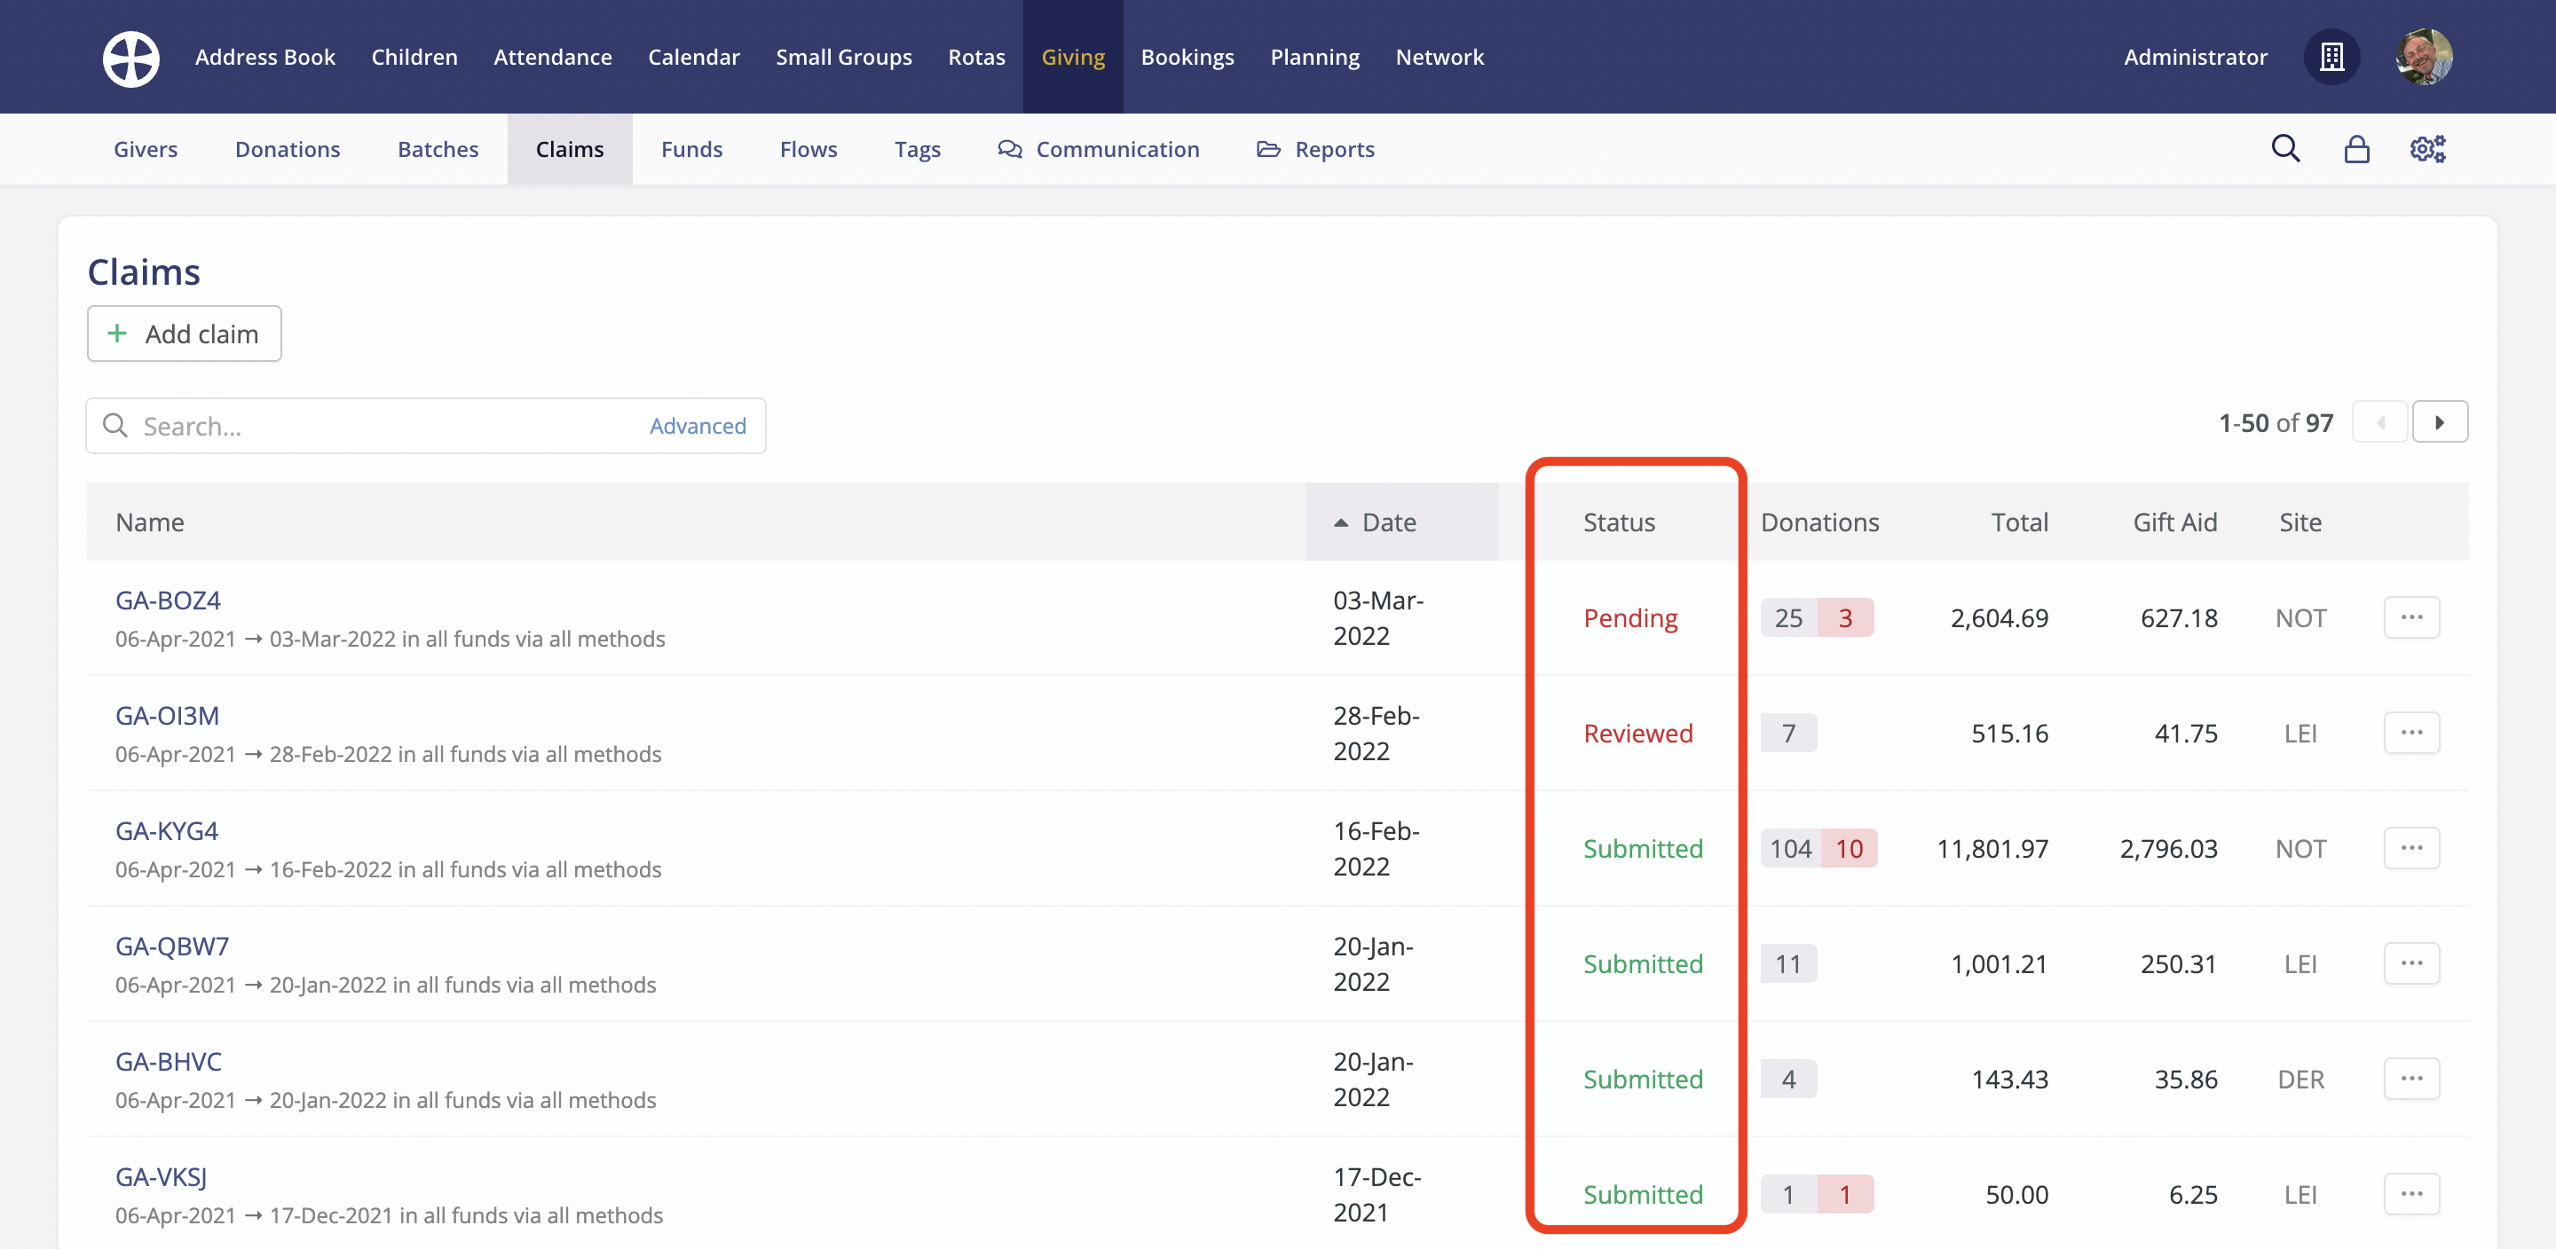Sort claims by the Date column
The height and width of the screenshot is (1249, 2556).
pos(1388,522)
